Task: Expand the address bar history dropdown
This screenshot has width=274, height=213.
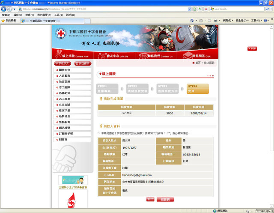Action: point(189,9)
